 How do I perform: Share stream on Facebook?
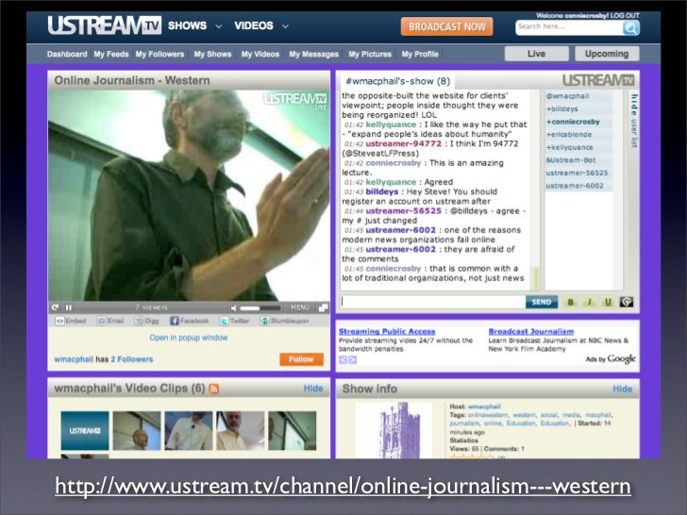pos(190,321)
